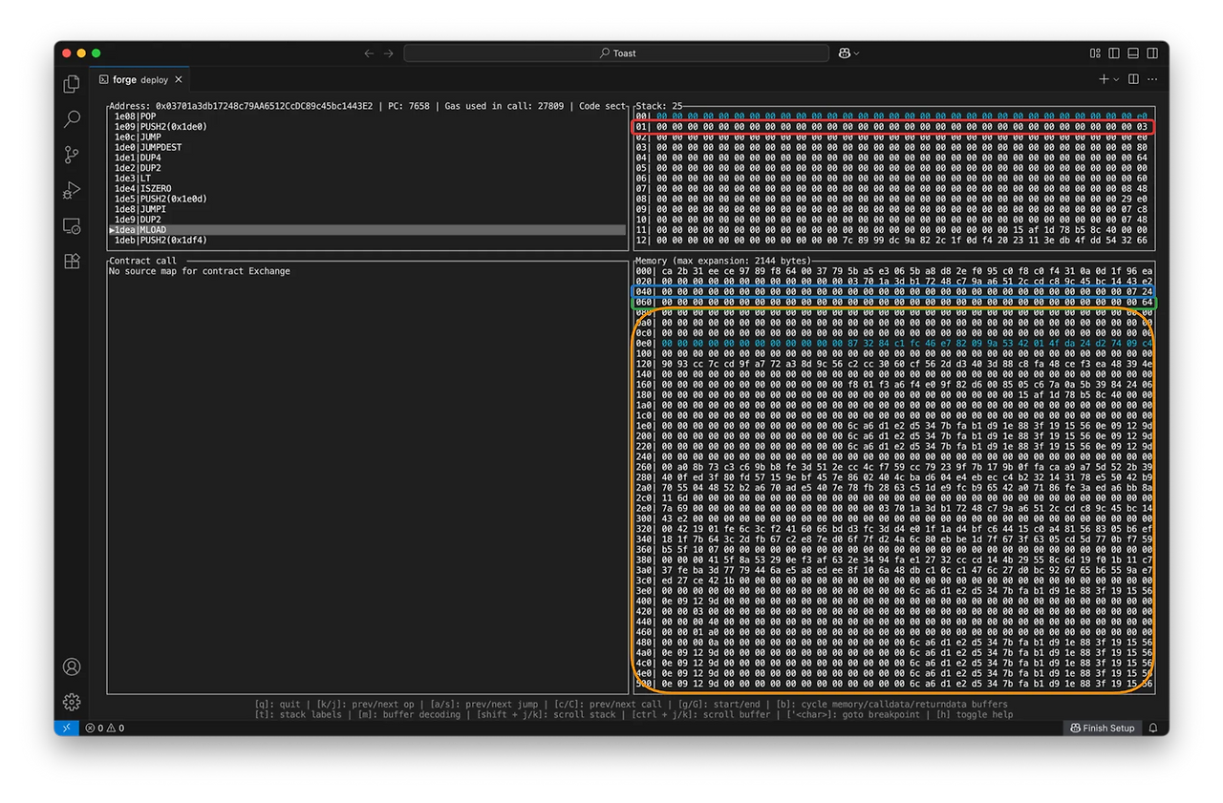Open the Source Control view
Viewport: 1223px width, 803px height.
coord(72,155)
